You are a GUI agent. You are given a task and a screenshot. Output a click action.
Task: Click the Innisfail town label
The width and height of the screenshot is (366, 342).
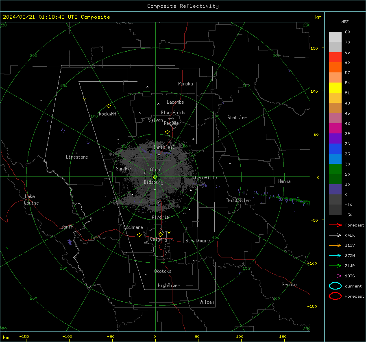(164, 147)
